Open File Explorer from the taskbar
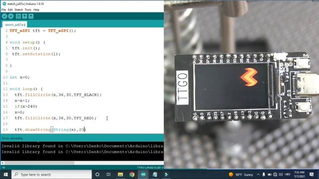This screenshot has height=179, width=319. click(x=121, y=175)
